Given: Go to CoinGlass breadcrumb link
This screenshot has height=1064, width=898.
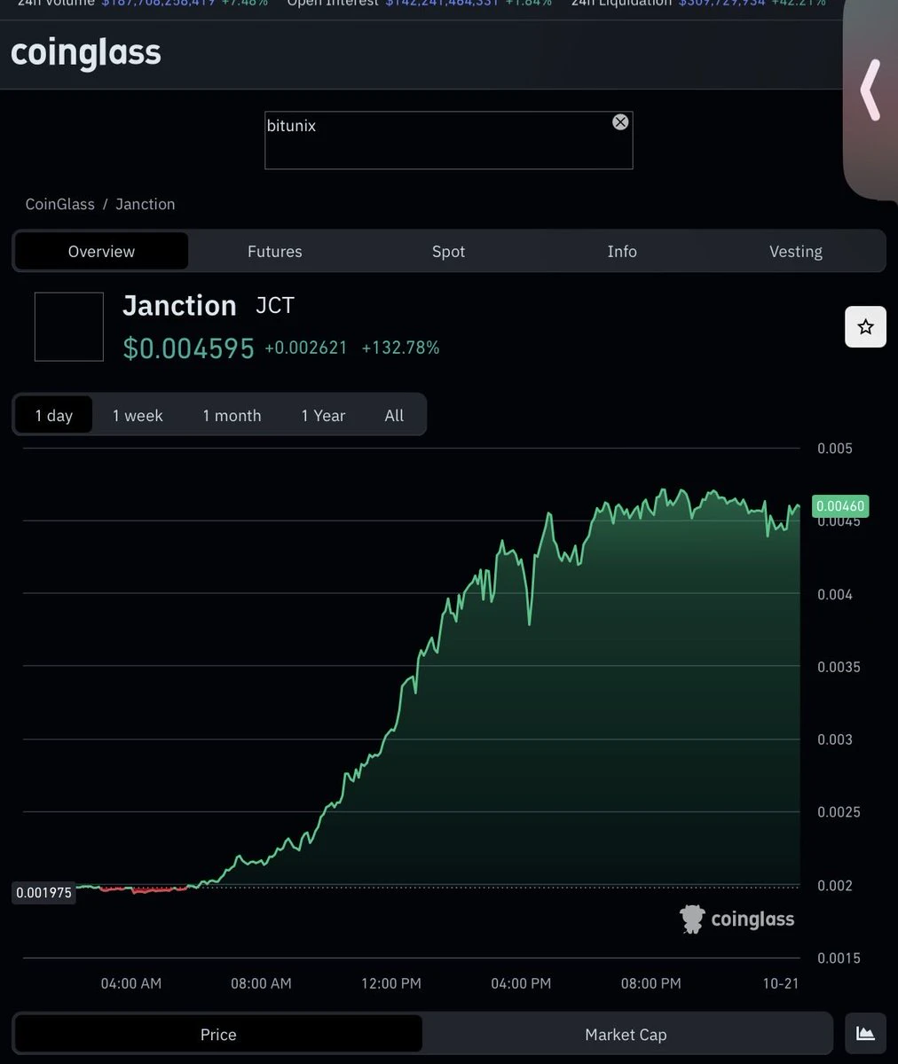Looking at the screenshot, I should pos(60,204).
